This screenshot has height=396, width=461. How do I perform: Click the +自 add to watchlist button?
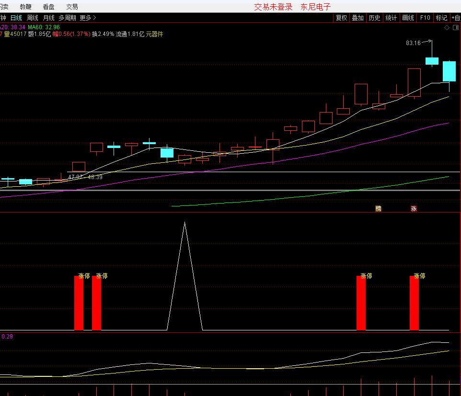click(x=456, y=18)
